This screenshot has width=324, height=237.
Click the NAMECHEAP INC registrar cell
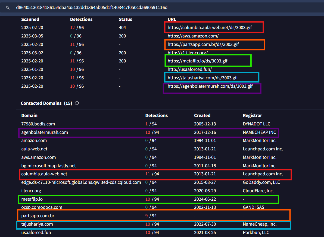(259, 132)
